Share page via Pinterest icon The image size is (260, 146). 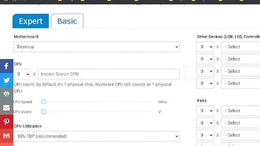tap(6, 122)
